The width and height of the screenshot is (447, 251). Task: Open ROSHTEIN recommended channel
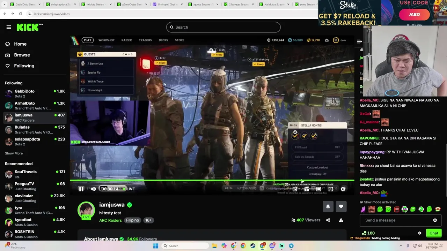click(35, 234)
